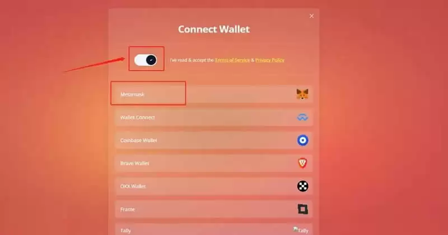The width and height of the screenshot is (448, 235).
Task: Choose Brave Wallet from the list
Action: coord(214,163)
